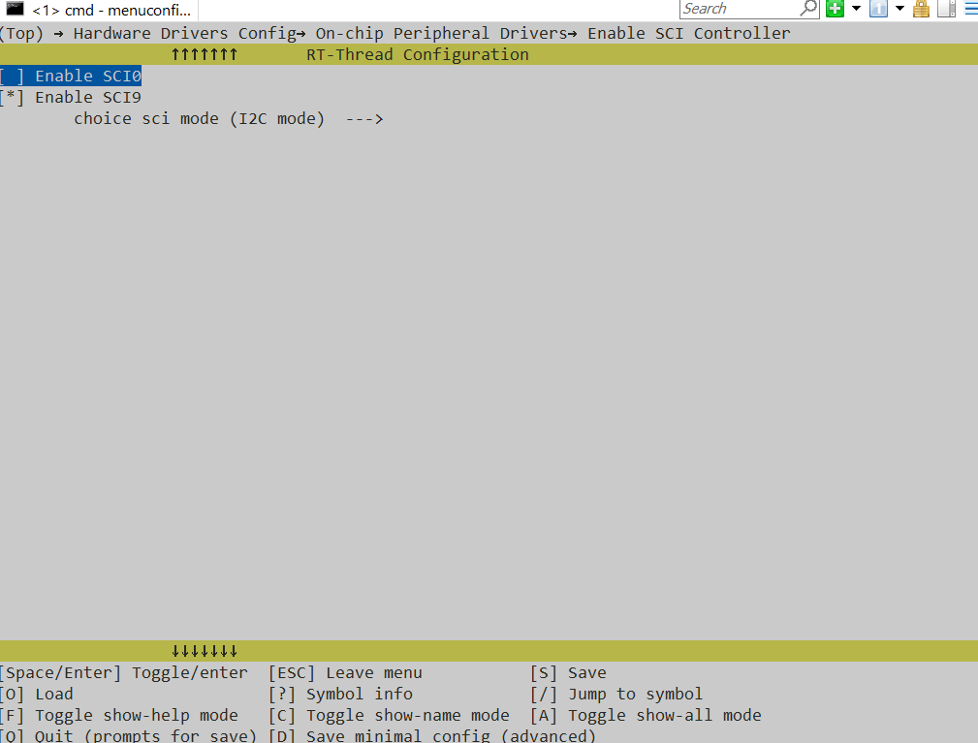
Task: Click the active console number icon
Action: tap(878, 9)
